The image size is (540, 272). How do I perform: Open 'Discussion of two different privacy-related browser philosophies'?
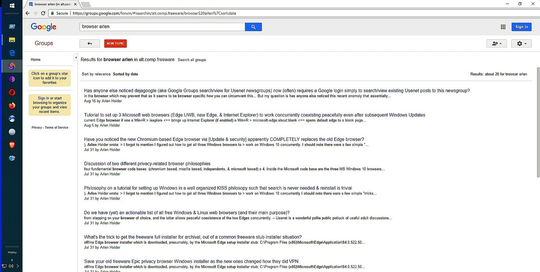147,164
